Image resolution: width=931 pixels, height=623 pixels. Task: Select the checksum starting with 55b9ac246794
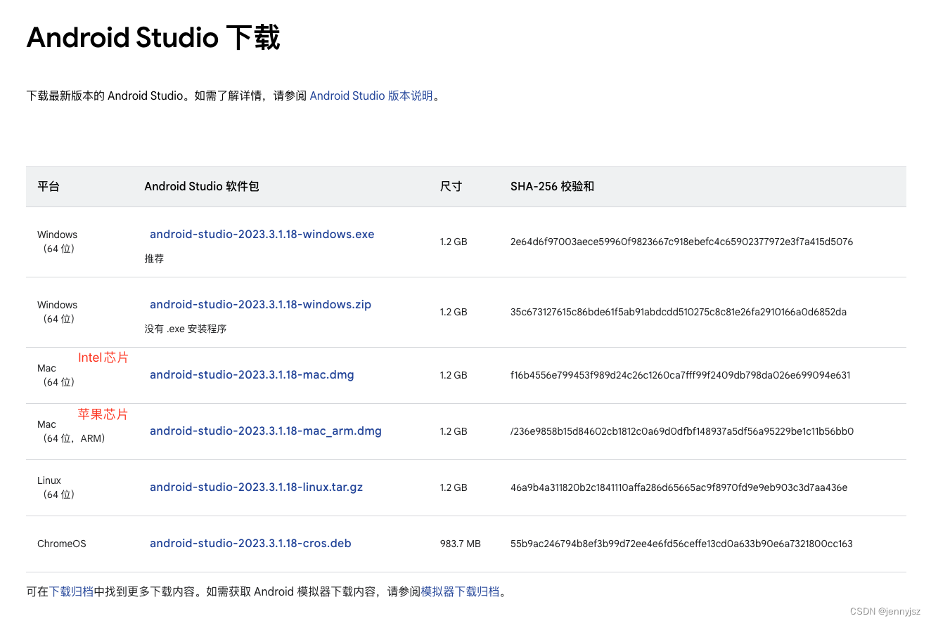point(681,544)
